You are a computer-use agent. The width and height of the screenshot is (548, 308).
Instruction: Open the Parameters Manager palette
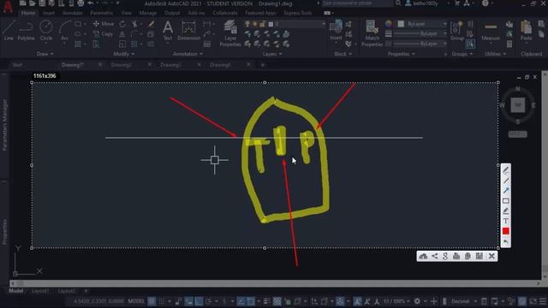4,125
